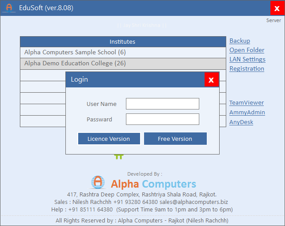Screen dimensions: 285x226
Task: Click the Rashtra Deep Complex address line
Action: click(x=142, y=194)
